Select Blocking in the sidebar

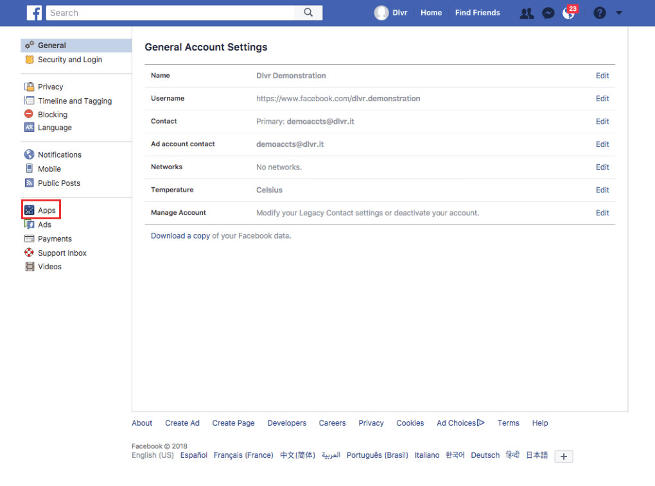[x=53, y=114]
